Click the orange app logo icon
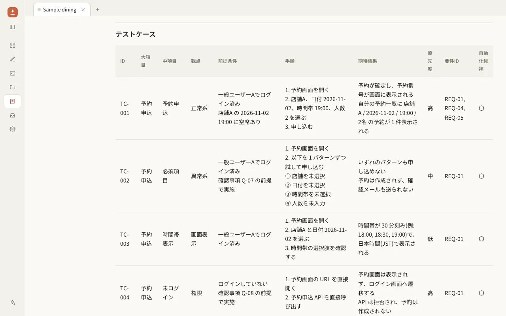Image resolution: width=506 pixels, height=316 pixels. (x=13, y=12)
